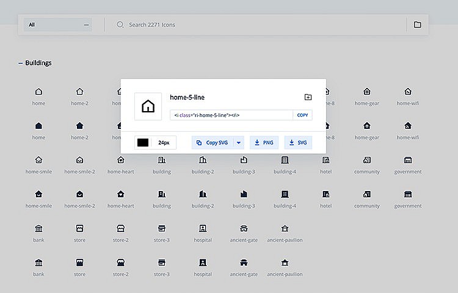Click the filled bank icon
The height and width of the screenshot is (293, 458).
(x=38, y=262)
